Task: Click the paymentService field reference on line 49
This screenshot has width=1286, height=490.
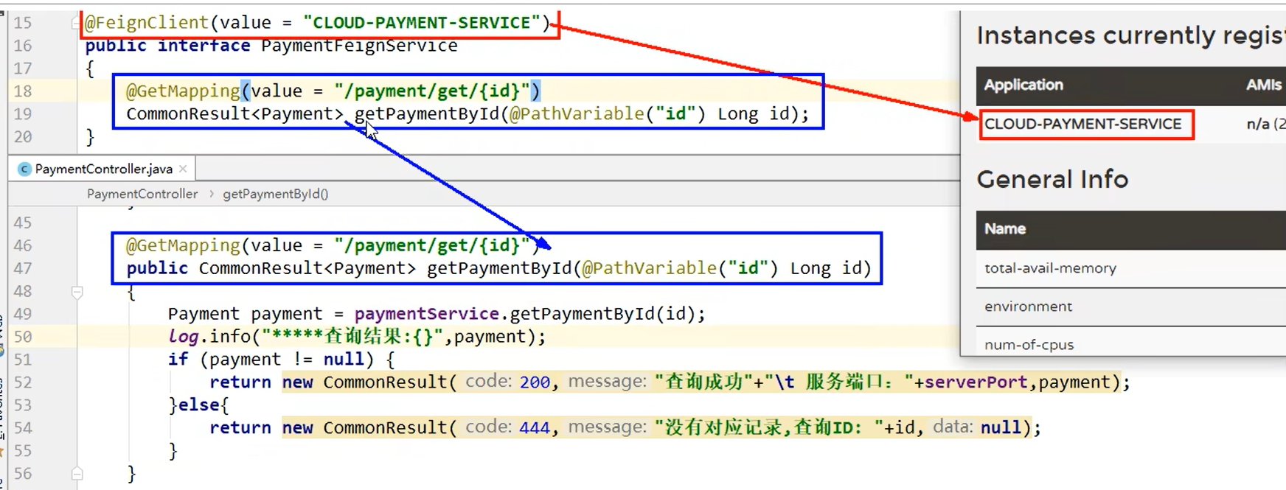Action: point(426,314)
